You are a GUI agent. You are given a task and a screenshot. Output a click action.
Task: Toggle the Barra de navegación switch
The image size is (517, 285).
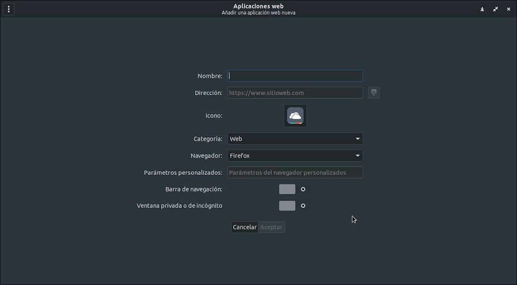click(x=287, y=189)
